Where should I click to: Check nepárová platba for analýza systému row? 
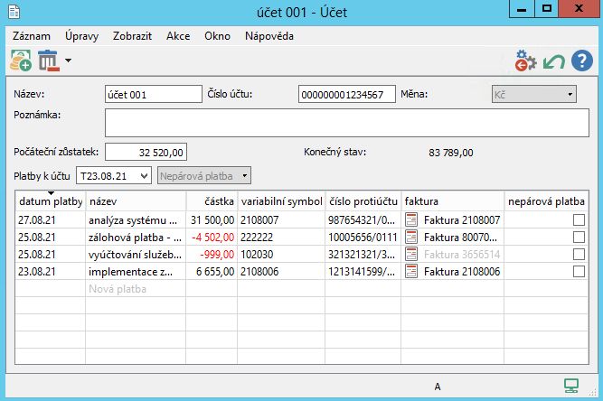click(x=579, y=219)
